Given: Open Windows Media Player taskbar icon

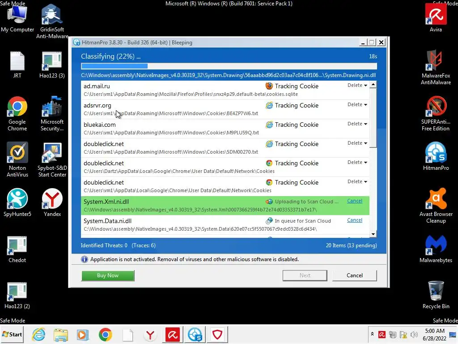Looking at the screenshot, I should point(83,334).
